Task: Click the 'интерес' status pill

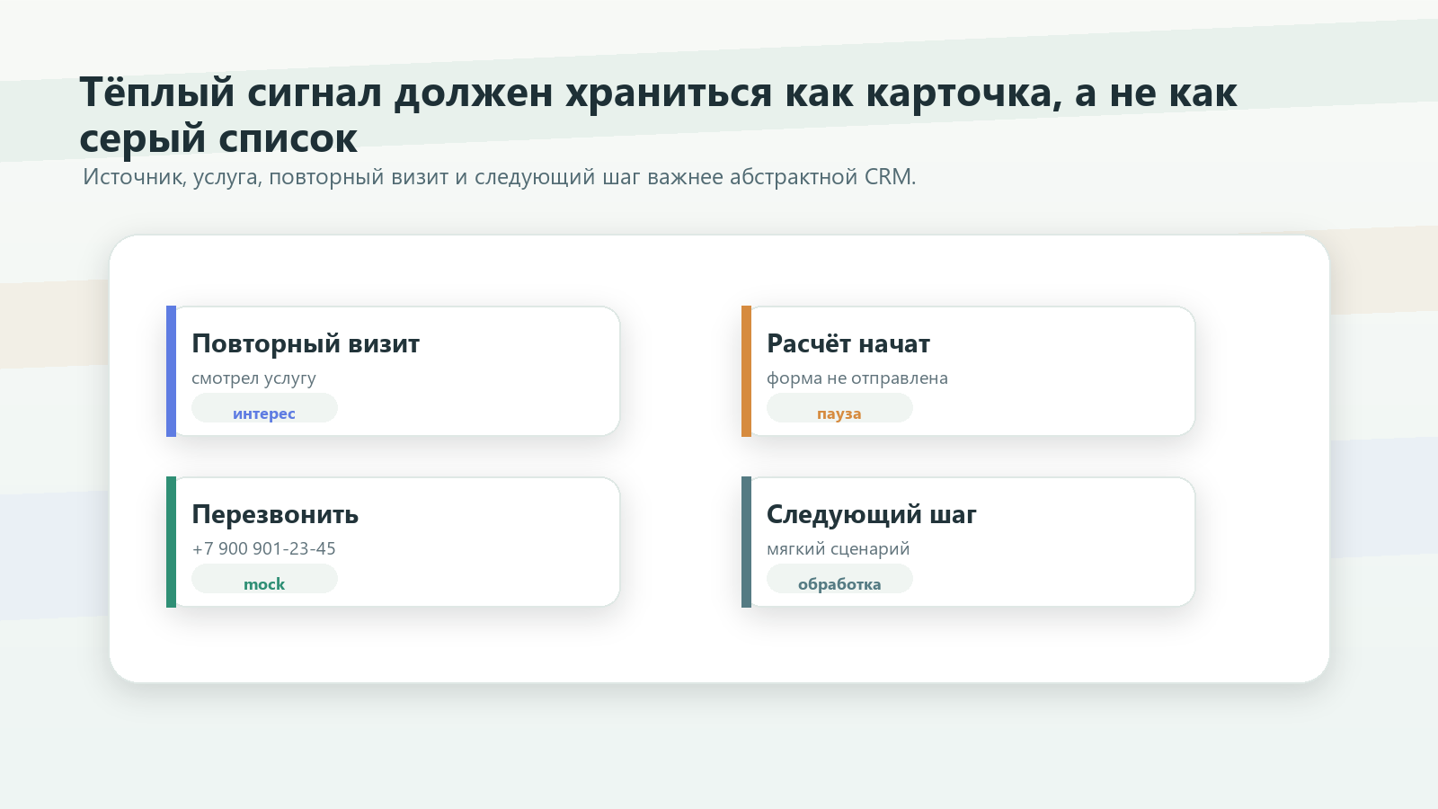Action: [264, 408]
